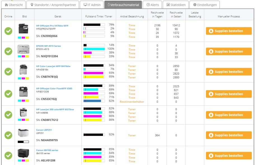Click Artikel Bezeichnung column header

(x=132, y=16)
